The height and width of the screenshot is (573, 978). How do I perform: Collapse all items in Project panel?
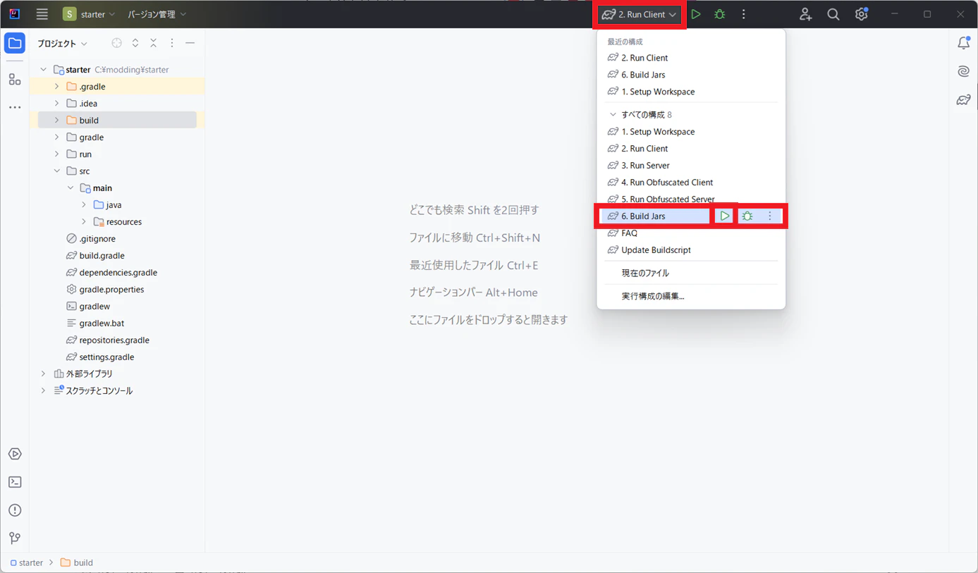coord(154,43)
